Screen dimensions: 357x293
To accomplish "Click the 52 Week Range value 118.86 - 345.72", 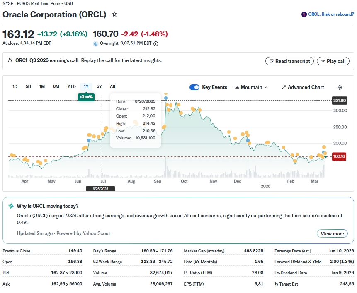I will [157, 262].
